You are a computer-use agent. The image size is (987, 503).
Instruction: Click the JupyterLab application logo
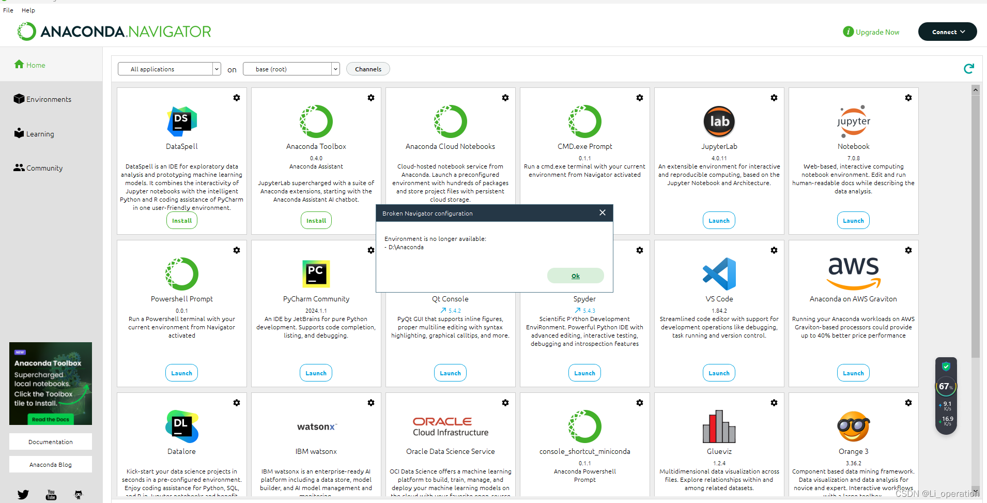coord(719,121)
